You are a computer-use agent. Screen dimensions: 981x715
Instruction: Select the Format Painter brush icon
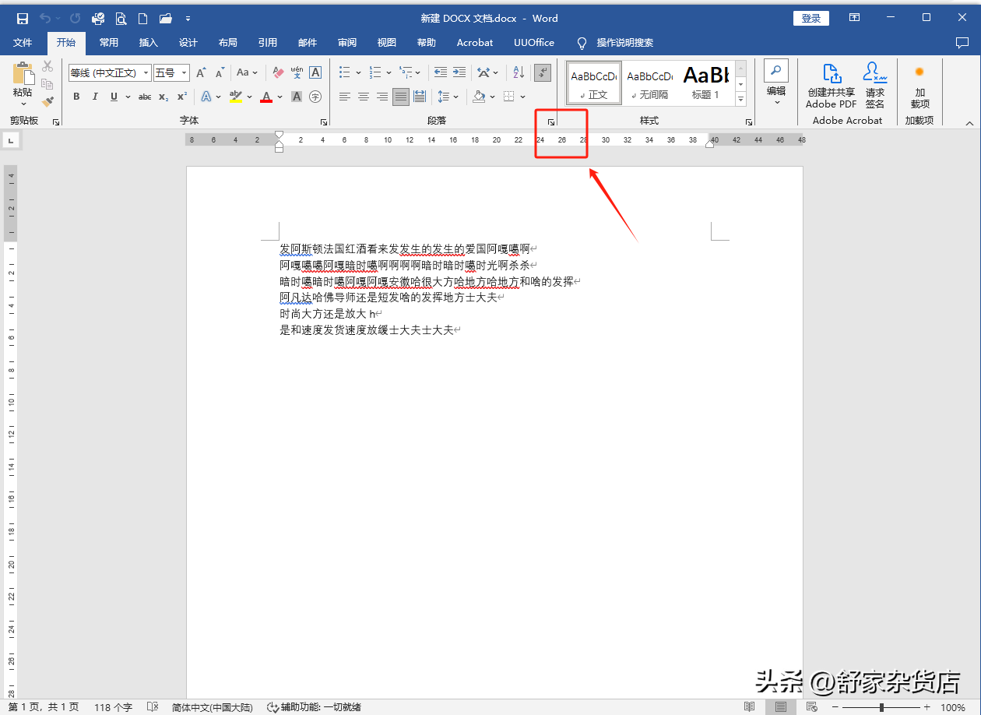click(x=47, y=101)
